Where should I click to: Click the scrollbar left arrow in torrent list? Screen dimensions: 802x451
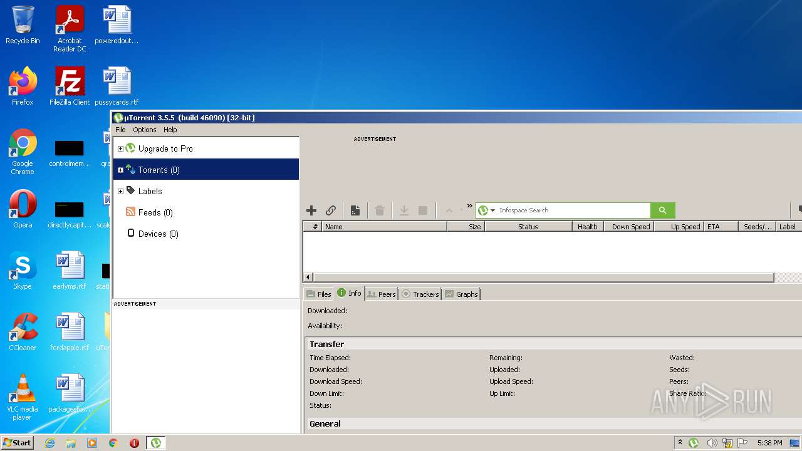point(308,277)
